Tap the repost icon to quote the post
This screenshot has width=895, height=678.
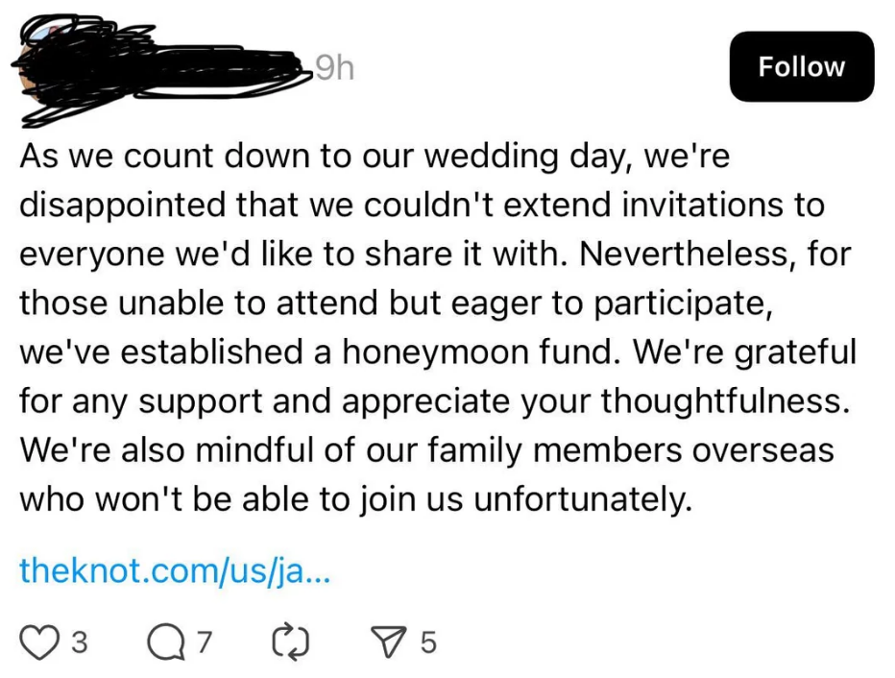click(x=289, y=642)
